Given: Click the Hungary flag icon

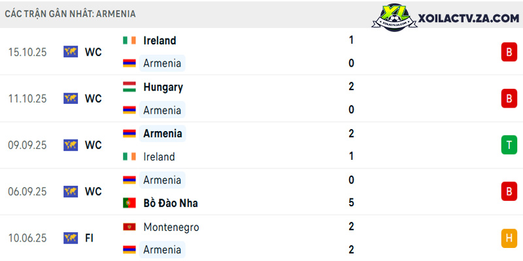Looking at the screenshot, I should (x=129, y=87).
